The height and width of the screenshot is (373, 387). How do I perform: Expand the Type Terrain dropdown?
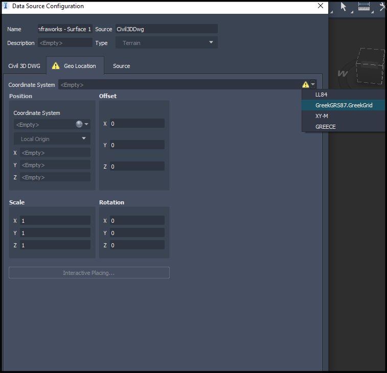(167, 43)
